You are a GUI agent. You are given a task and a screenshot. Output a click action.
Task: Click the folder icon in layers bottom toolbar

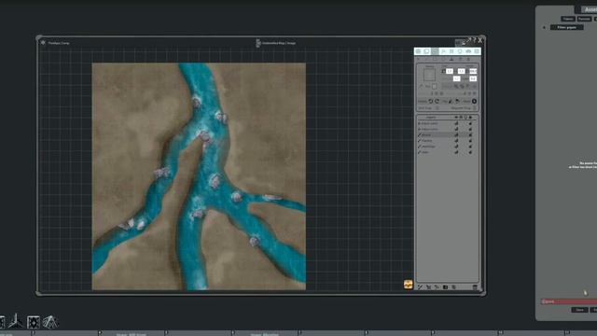(446, 287)
